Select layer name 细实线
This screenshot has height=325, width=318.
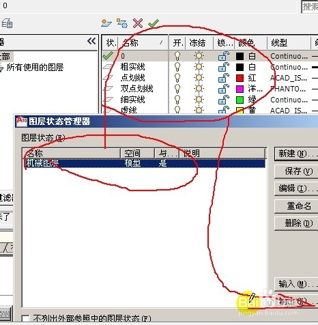pos(132,100)
